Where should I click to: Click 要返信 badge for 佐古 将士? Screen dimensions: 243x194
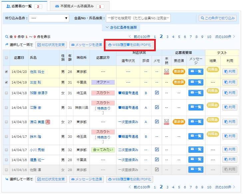point(179,72)
